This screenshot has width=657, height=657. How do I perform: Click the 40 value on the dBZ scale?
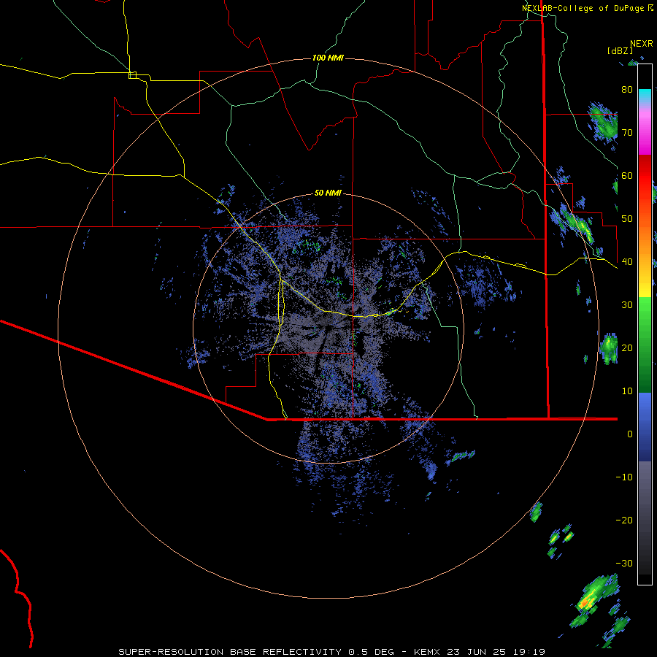(627, 262)
